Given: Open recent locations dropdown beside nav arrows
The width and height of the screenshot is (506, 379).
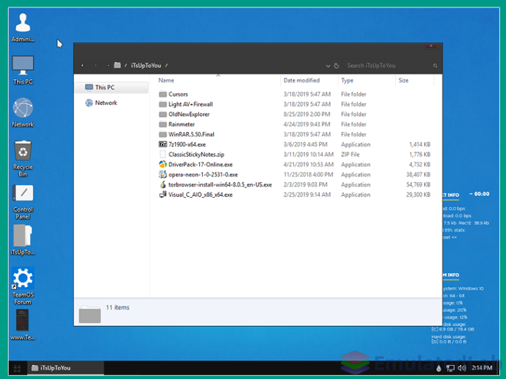Looking at the screenshot, I should (108, 65).
